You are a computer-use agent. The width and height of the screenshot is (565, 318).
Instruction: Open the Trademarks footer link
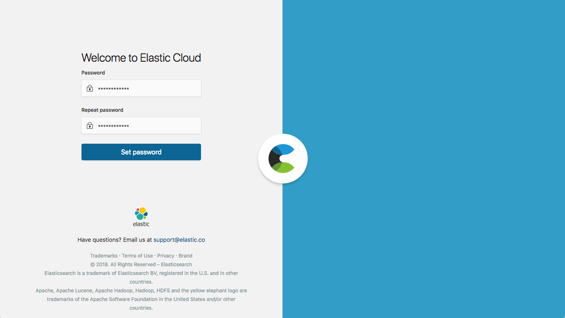104,256
